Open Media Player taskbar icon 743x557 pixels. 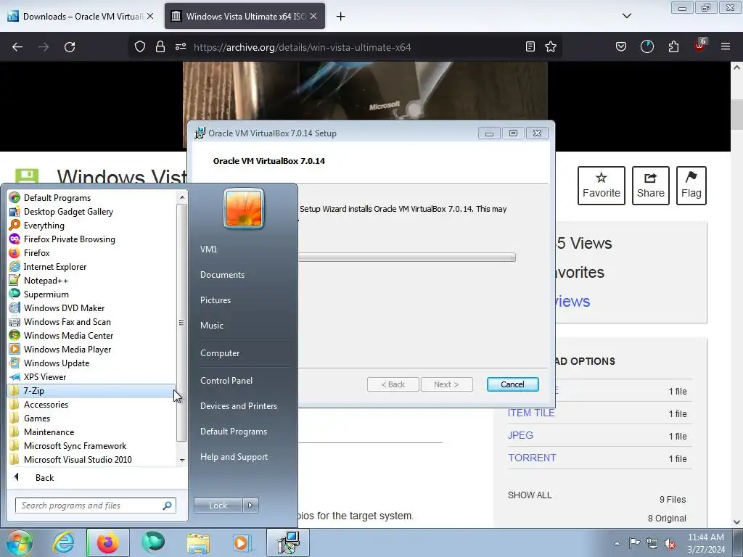(241, 542)
